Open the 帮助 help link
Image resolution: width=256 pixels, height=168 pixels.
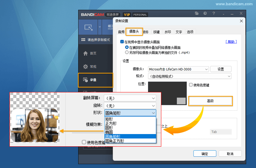[x=231, y=42]
